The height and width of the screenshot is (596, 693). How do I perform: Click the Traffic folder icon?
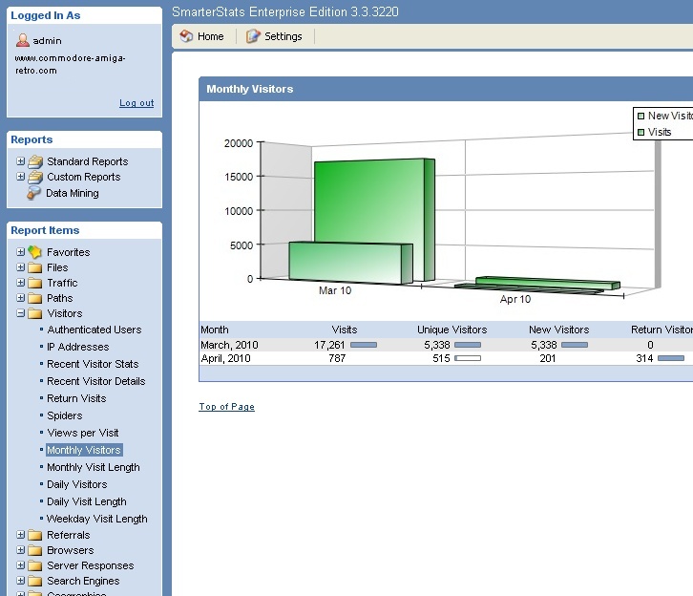[35, 283]
